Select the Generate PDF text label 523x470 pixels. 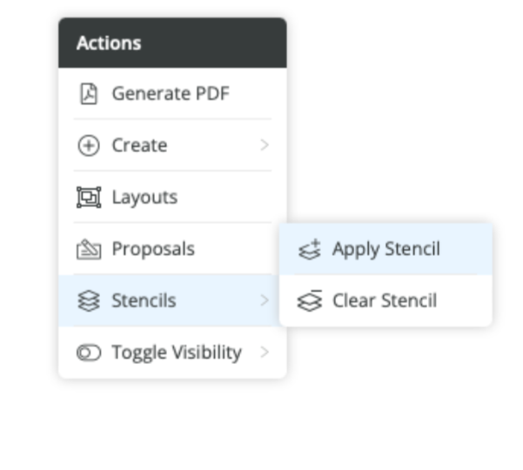171,94
